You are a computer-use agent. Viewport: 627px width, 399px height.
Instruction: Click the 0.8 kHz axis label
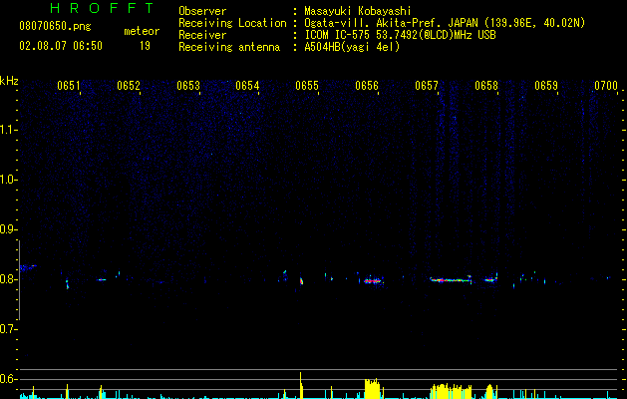click(x=9, y=279)
